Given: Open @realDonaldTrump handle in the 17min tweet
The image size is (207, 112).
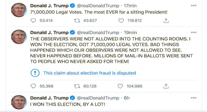Looking at the screenshot, I should click(x=98, y=6).
